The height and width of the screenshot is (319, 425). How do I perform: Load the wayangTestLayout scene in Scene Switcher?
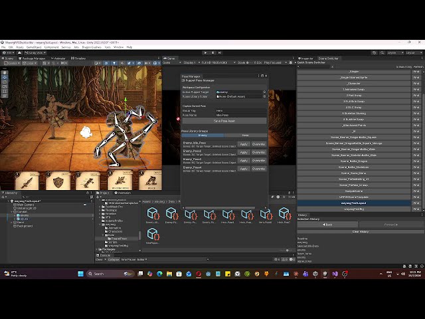354,203
